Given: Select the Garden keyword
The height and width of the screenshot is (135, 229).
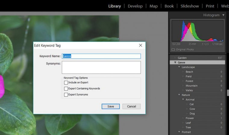Looking at the screenshot, I should point(182,58).
